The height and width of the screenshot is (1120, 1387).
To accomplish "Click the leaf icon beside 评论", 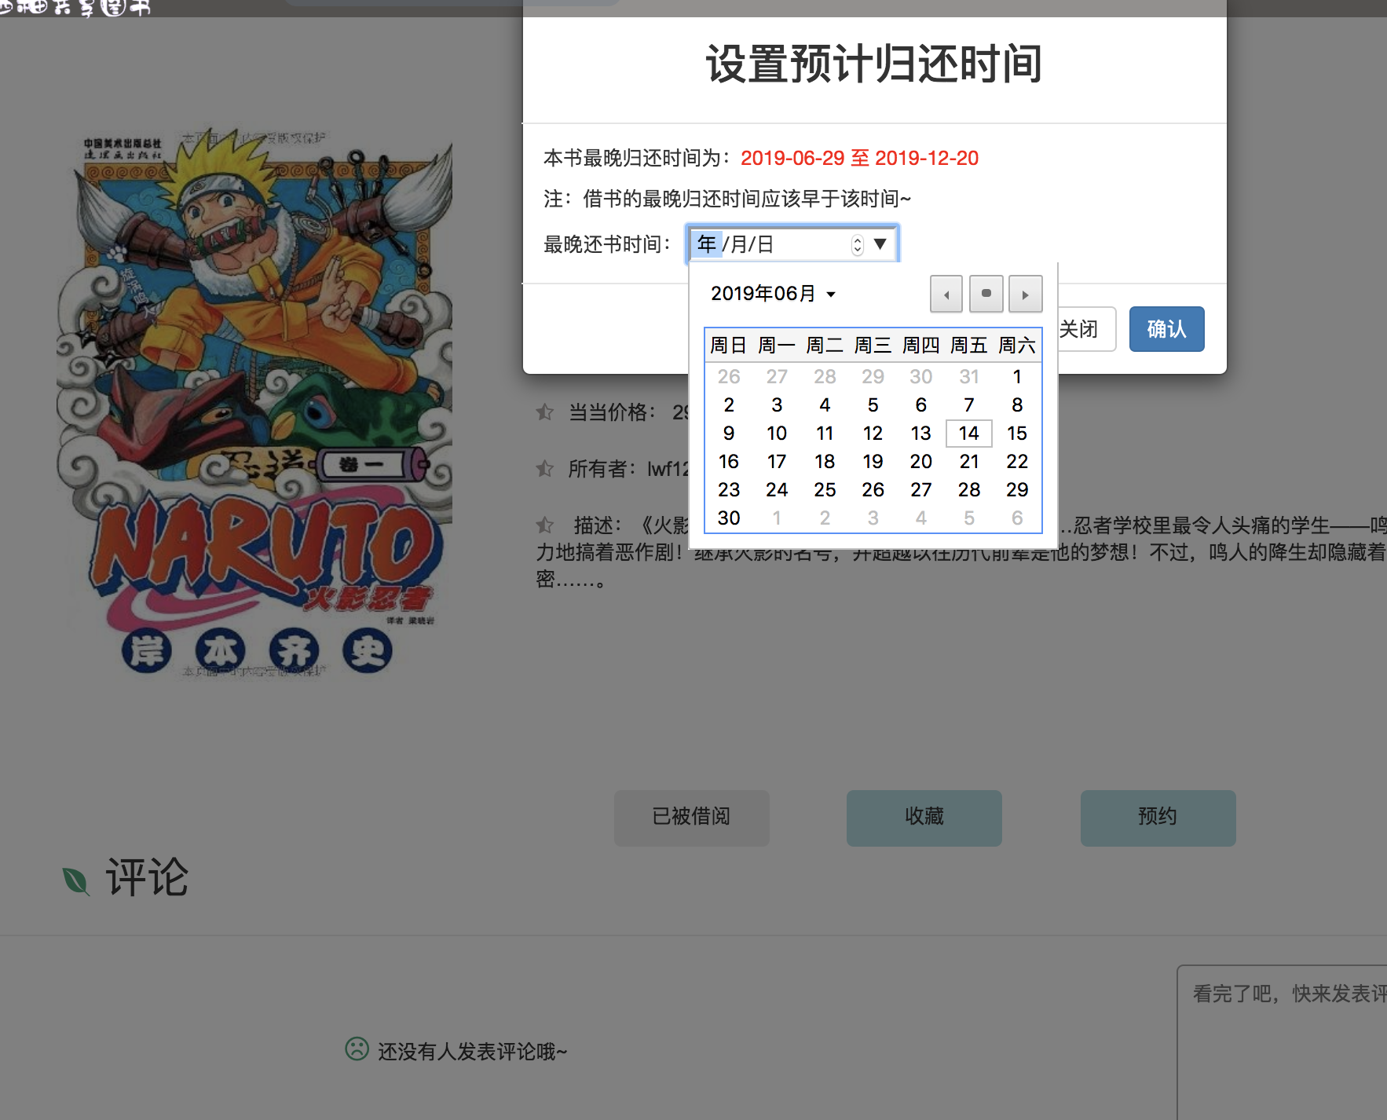I will pos(76,880).
